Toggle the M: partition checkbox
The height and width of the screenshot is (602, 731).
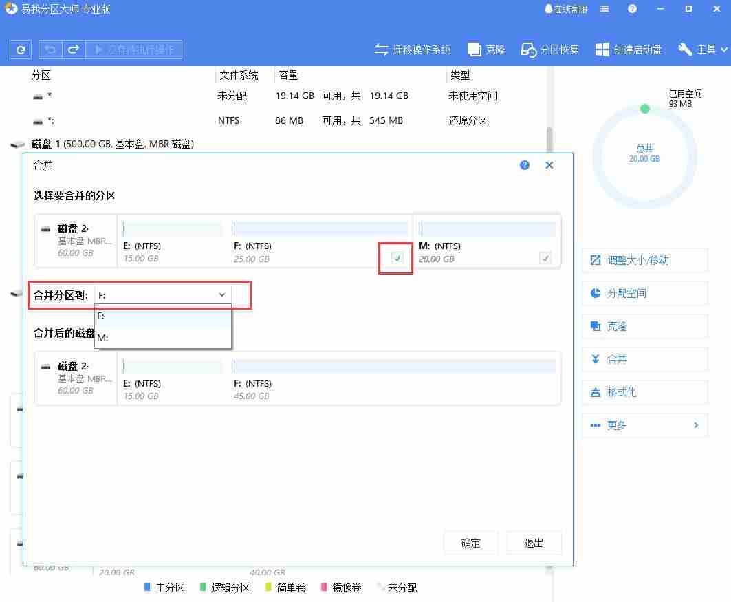tap(545, 258)
